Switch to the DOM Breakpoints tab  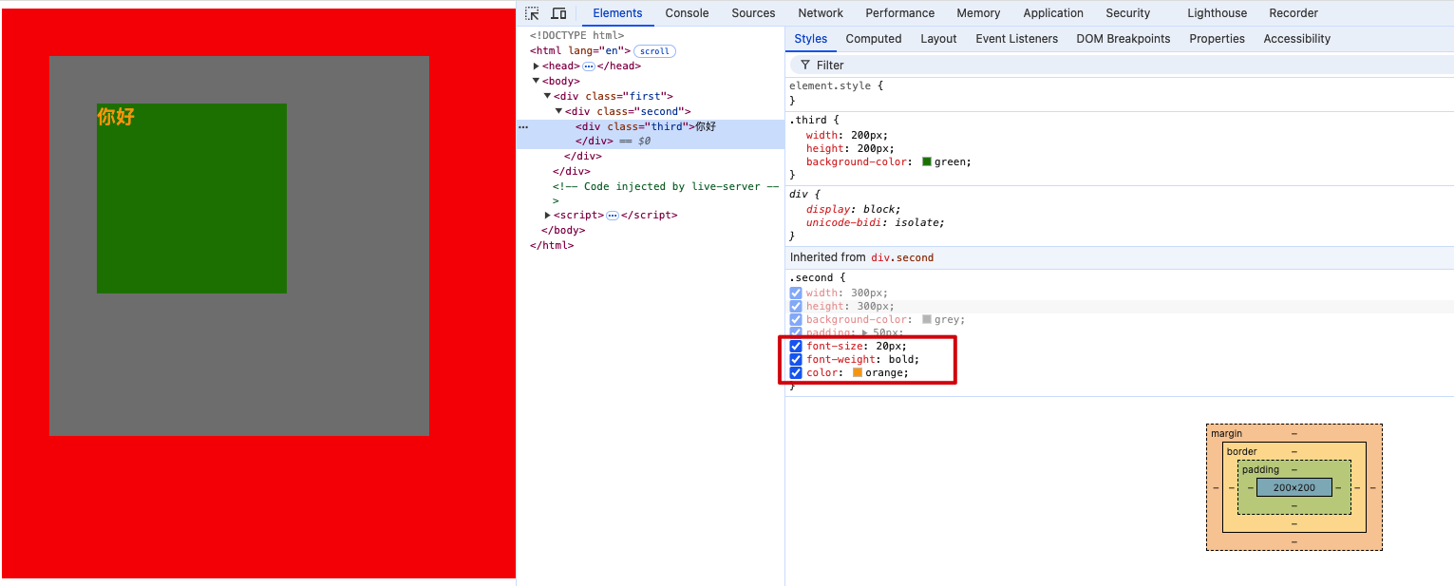click(x=1124, y=39)
